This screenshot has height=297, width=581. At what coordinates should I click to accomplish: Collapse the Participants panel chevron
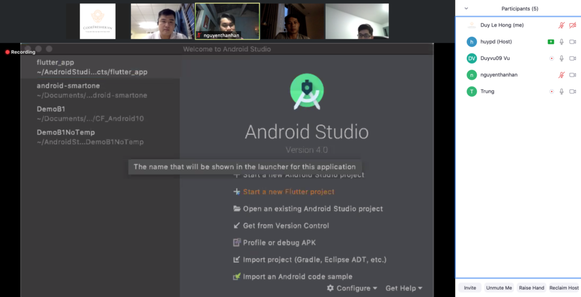coord(466,8)
